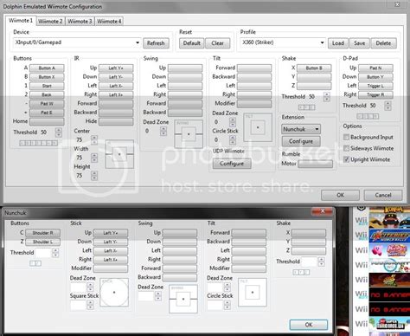Adjust the Wiimote Tilt Circle Stick stepper
410x336 pixels.
coord(233,140)
